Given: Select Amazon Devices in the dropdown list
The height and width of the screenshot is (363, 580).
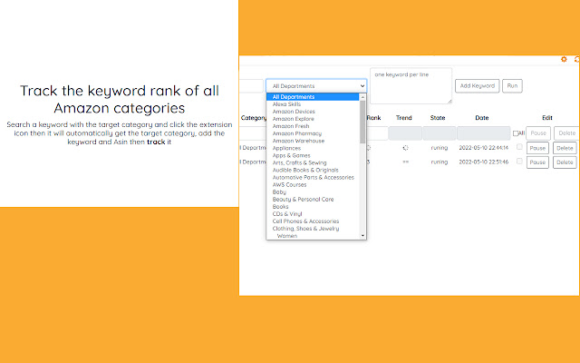Looking at the screenshot, I should (x=294, y=112).
